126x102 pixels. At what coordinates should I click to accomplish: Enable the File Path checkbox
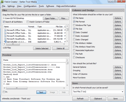coord(74,54)
